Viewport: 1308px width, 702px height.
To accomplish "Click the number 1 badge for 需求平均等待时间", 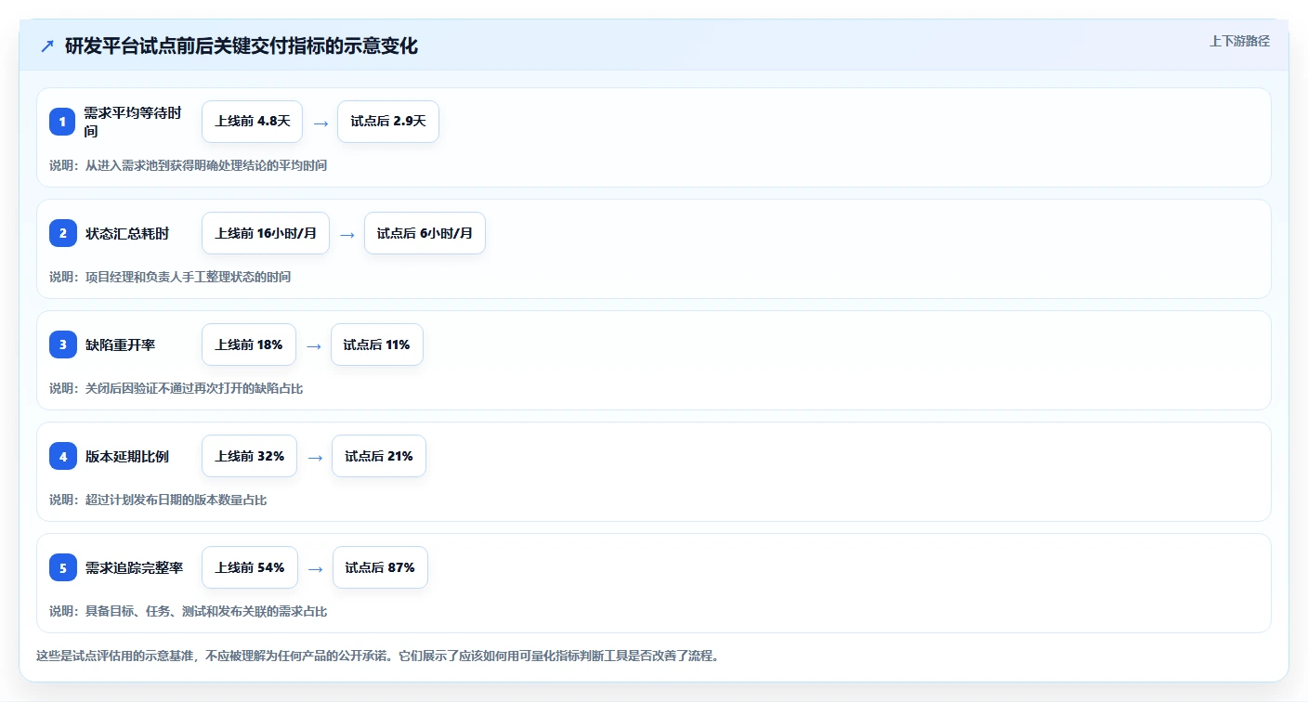I will (63, 122).
